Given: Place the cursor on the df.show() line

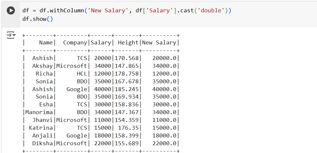Looking at the screenshot, I should [x=37, y=19].
